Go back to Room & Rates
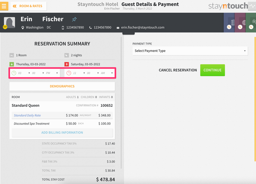 [x=29, y=6]
